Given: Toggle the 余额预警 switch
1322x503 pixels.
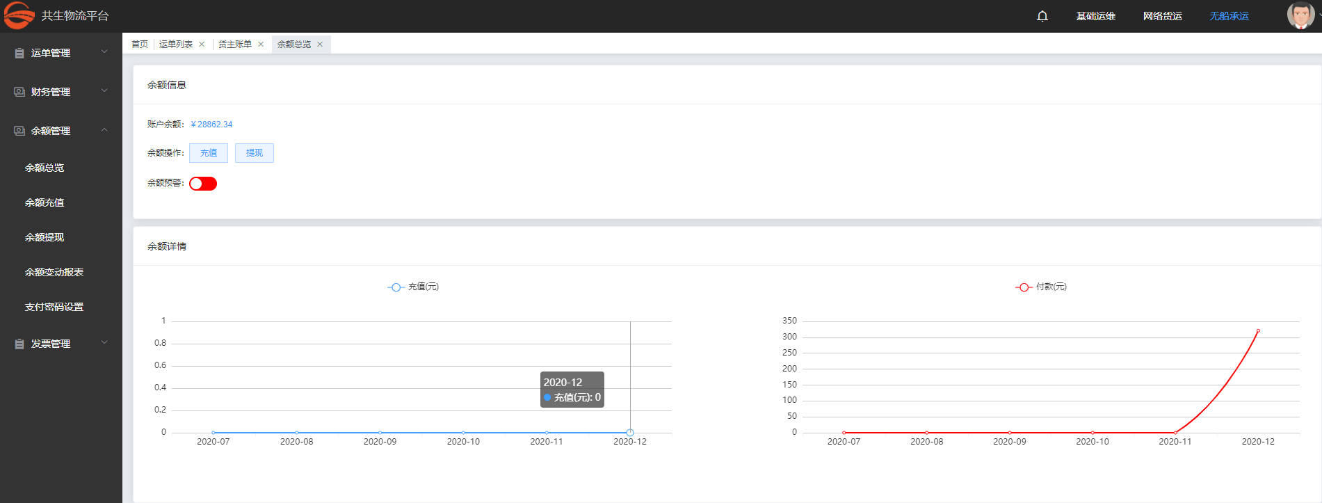Looking at the screenshot, I should coord(203,184).
